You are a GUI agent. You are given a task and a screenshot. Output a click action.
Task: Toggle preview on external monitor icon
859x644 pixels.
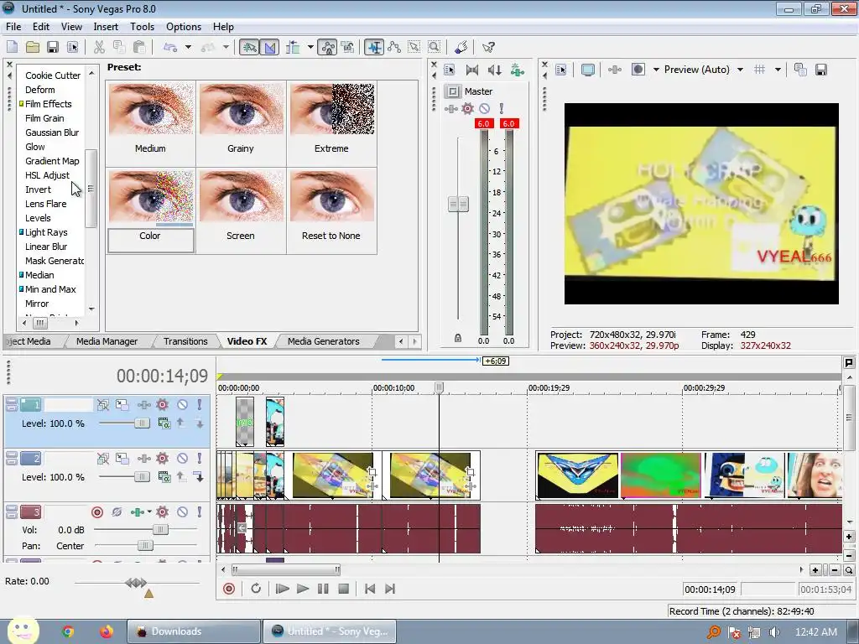pyautogui.click(x=588, y=70)
